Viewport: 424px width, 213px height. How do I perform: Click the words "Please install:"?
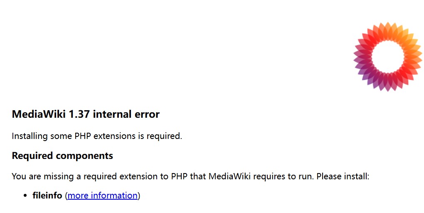click(x=343, y=176)
